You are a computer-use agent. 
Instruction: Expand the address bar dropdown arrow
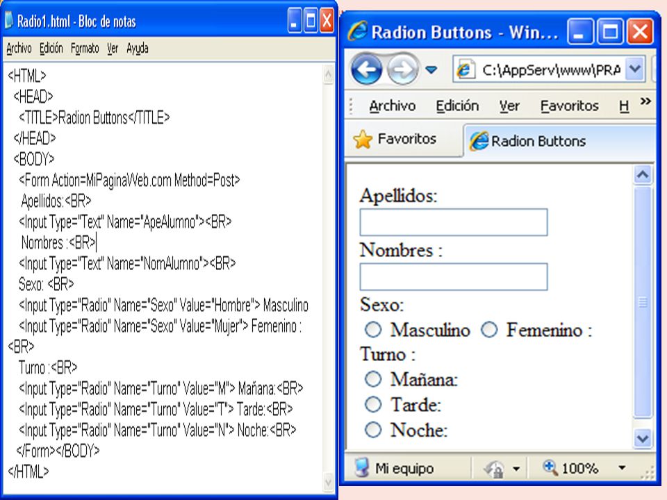(635, 69)
